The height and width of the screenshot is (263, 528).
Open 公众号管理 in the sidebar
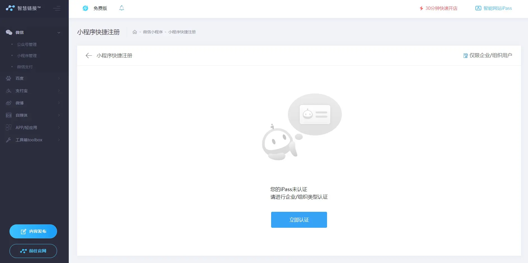coord(27,44)
